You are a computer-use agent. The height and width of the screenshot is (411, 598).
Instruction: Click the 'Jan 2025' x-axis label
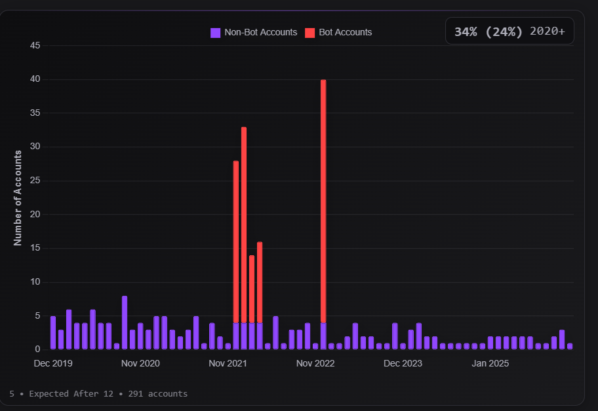tap(490, 363)
